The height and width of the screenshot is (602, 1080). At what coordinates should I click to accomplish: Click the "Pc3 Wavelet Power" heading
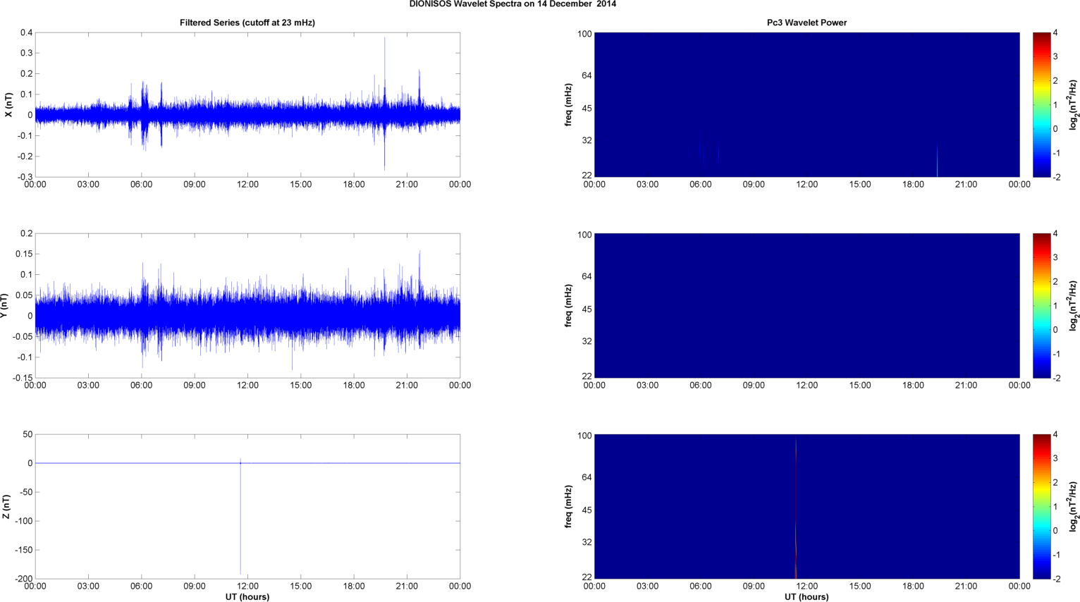pos(806,23)
